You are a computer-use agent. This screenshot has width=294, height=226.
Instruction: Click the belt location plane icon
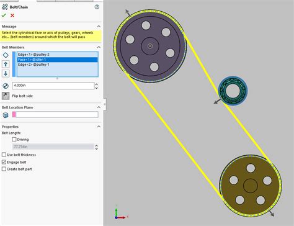(6, 115)
